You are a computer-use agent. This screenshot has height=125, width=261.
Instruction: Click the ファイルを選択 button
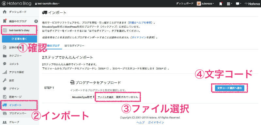tap(105, 97)
